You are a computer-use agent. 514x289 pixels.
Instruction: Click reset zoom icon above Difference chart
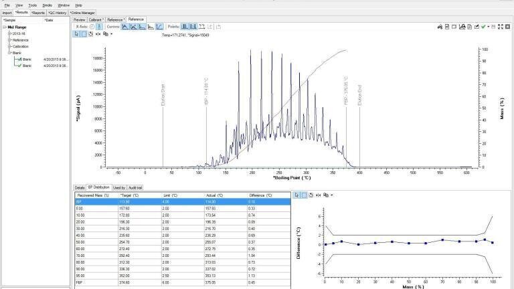[x=311, y=195]
